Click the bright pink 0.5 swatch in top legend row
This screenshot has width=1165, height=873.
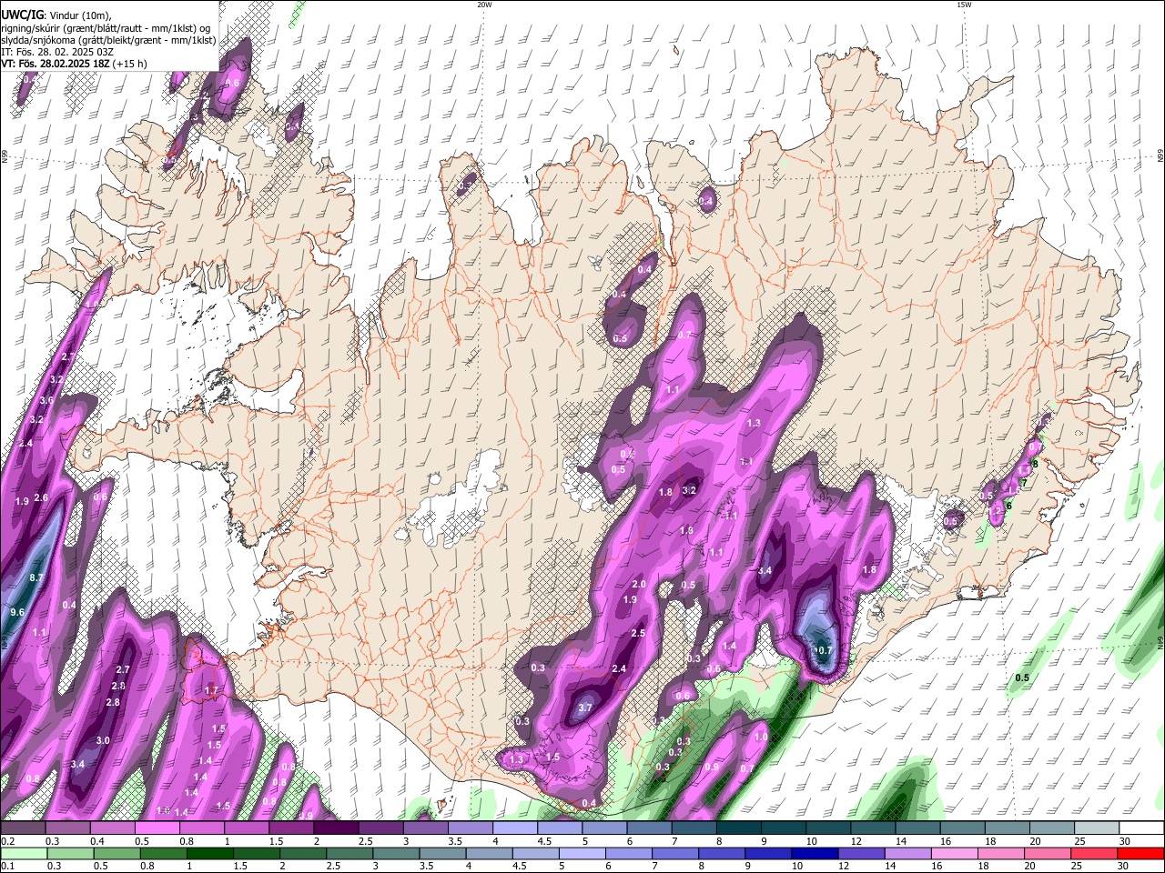coord(157,828)
